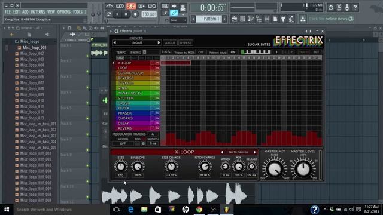383x215 pixels.
Task: Toggle the 3.2 countdown before recording
Action: point(131,6)
